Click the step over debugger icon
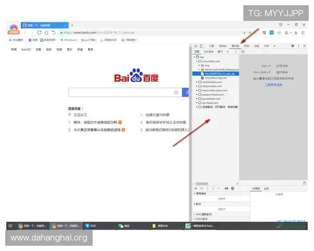314x251 pixels. tap(201, 188)
